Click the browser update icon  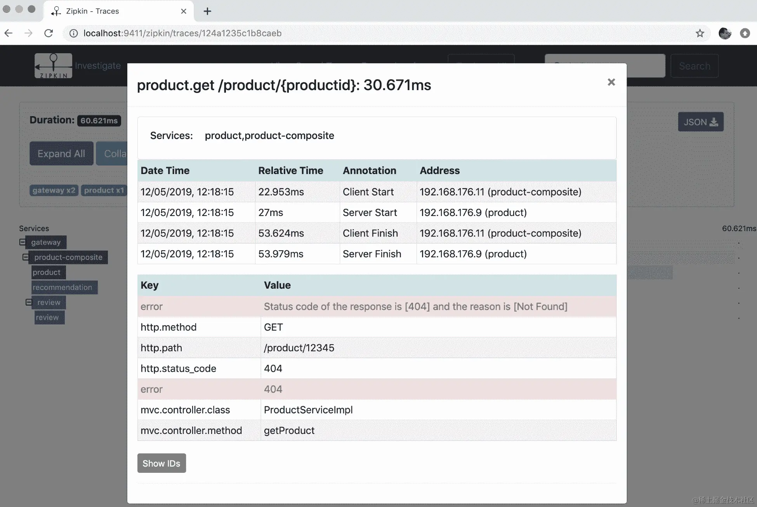[x=745, y=33]
